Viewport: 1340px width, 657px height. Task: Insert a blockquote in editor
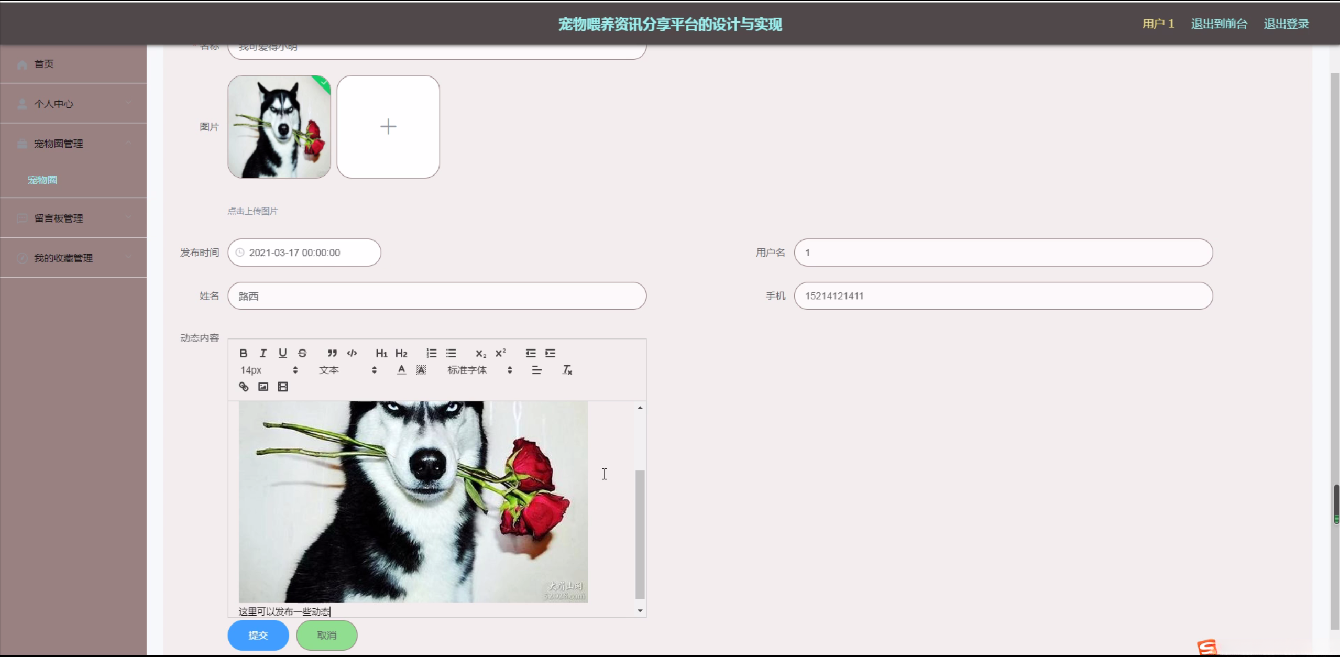click(x=332, y=353)
